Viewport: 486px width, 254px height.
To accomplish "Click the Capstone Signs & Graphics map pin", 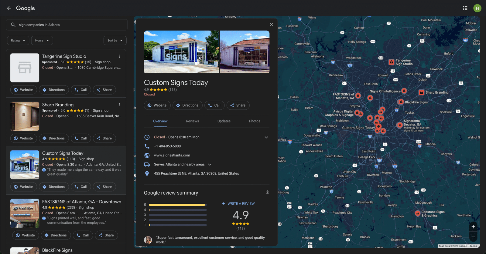I will [418, 213].
